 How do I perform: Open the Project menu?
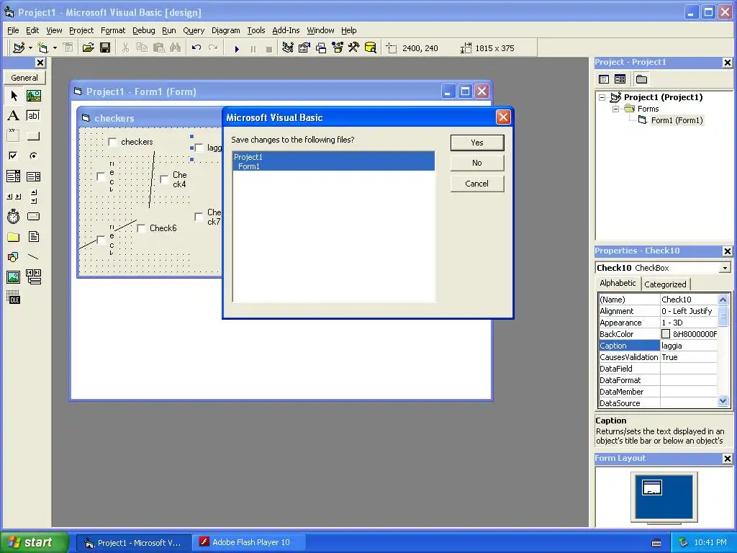coord(81,30)
